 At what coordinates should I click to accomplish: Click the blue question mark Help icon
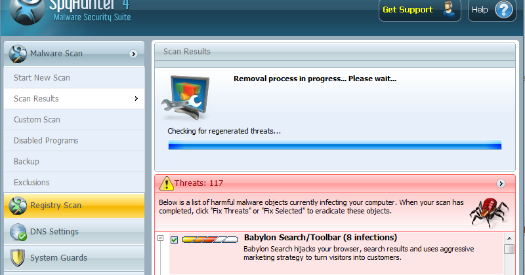504,10
